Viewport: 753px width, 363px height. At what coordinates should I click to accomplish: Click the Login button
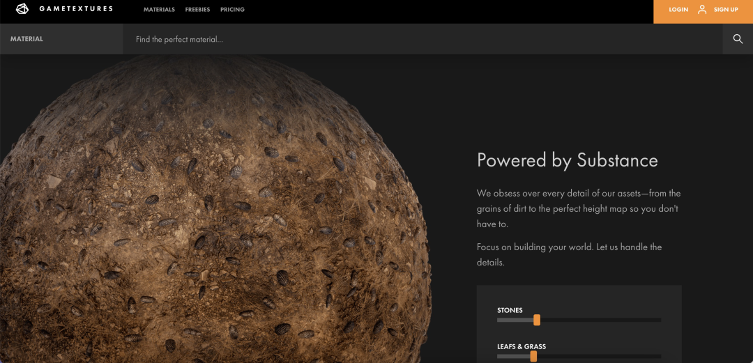[678, 10]
